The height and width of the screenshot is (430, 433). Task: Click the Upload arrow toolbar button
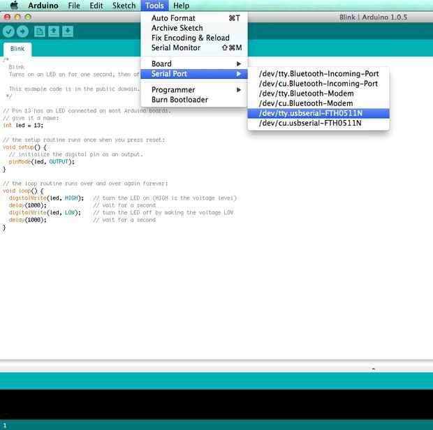coord(22,31)
